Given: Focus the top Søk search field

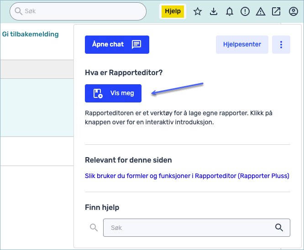Looking at the screenshot, I should [x=78, y=11].
